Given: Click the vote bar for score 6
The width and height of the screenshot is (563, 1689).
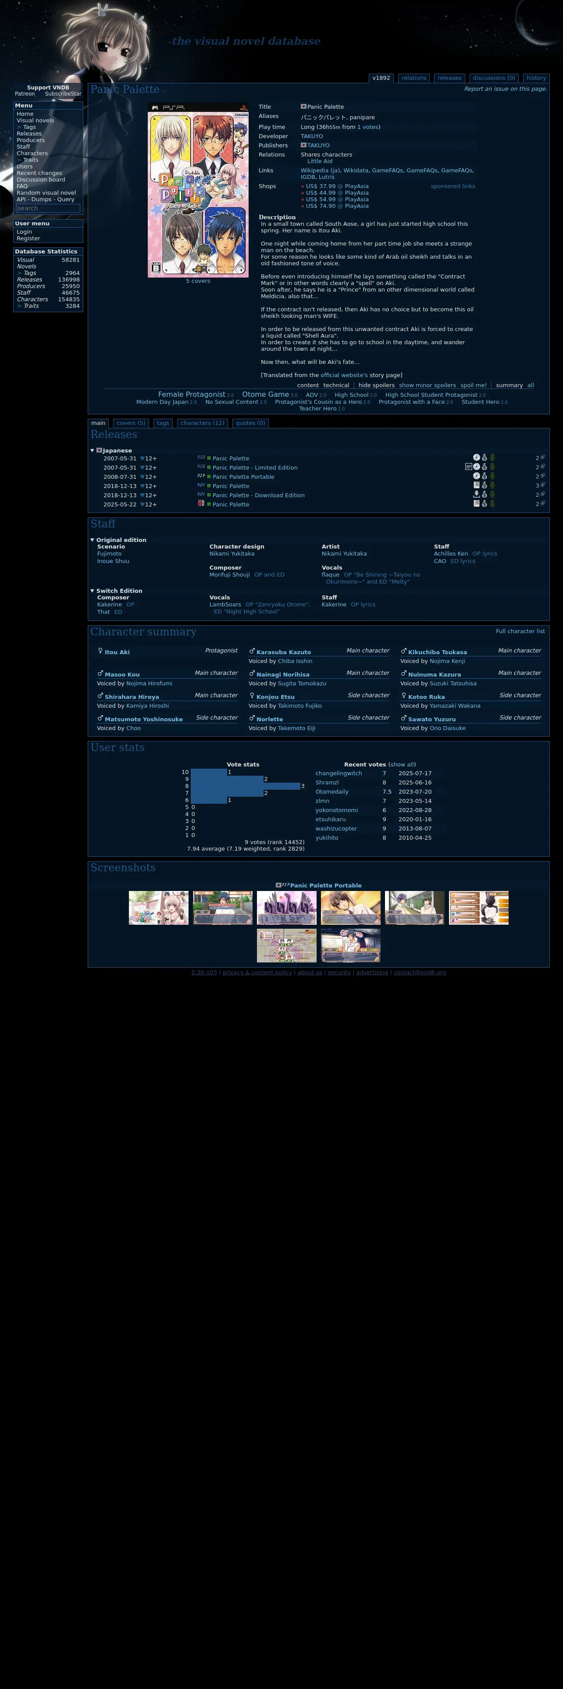Looking at the screenshot, I should (x=208, y=800).
